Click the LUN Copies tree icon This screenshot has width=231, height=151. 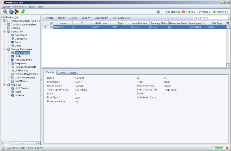pyautogui.click(x=12, y=70)
